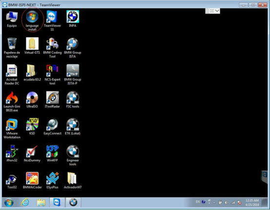Select the IToolRadar desktop icon
Image resolution: width=270 pixels, height=210 pixels.
(x=52, y=100)
